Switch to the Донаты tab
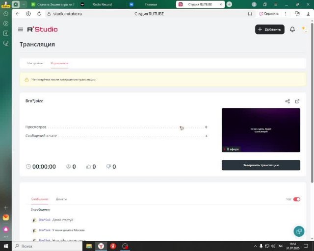The height and width of the screenshot is (251, 314). 61,199
